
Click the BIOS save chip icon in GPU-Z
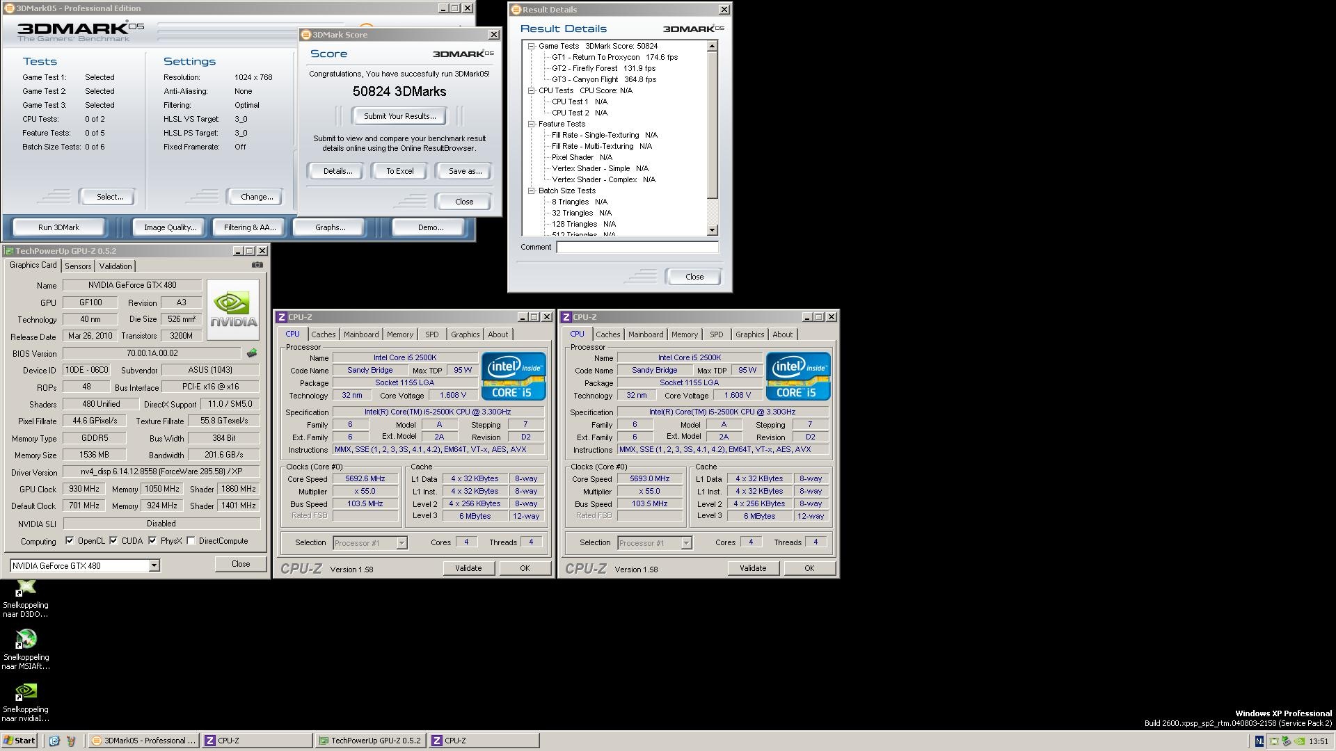click(x=252, y=353)
